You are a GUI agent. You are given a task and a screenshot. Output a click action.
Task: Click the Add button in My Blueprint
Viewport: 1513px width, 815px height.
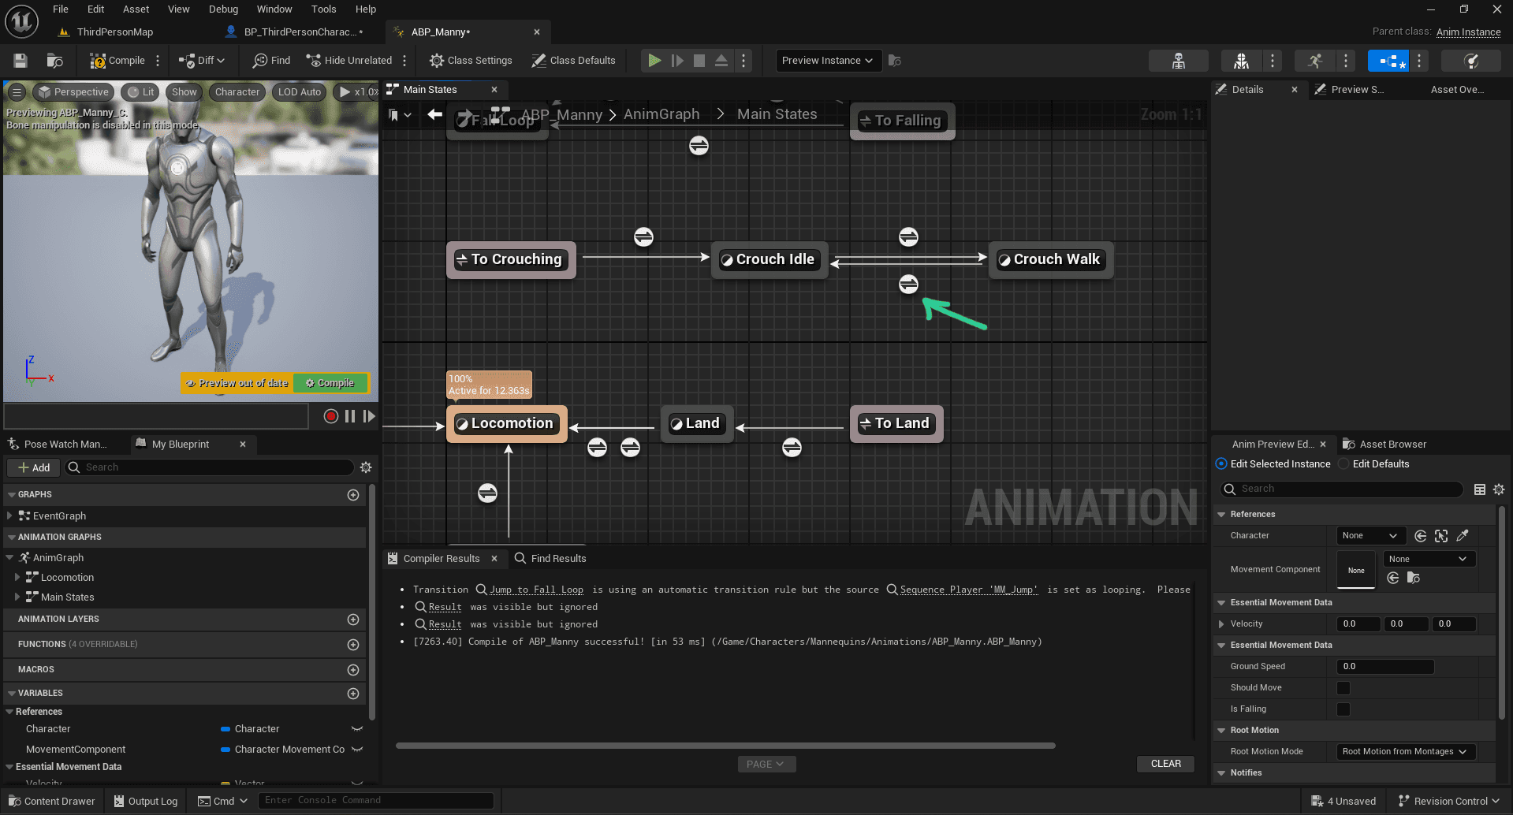[x=34, y=468]
